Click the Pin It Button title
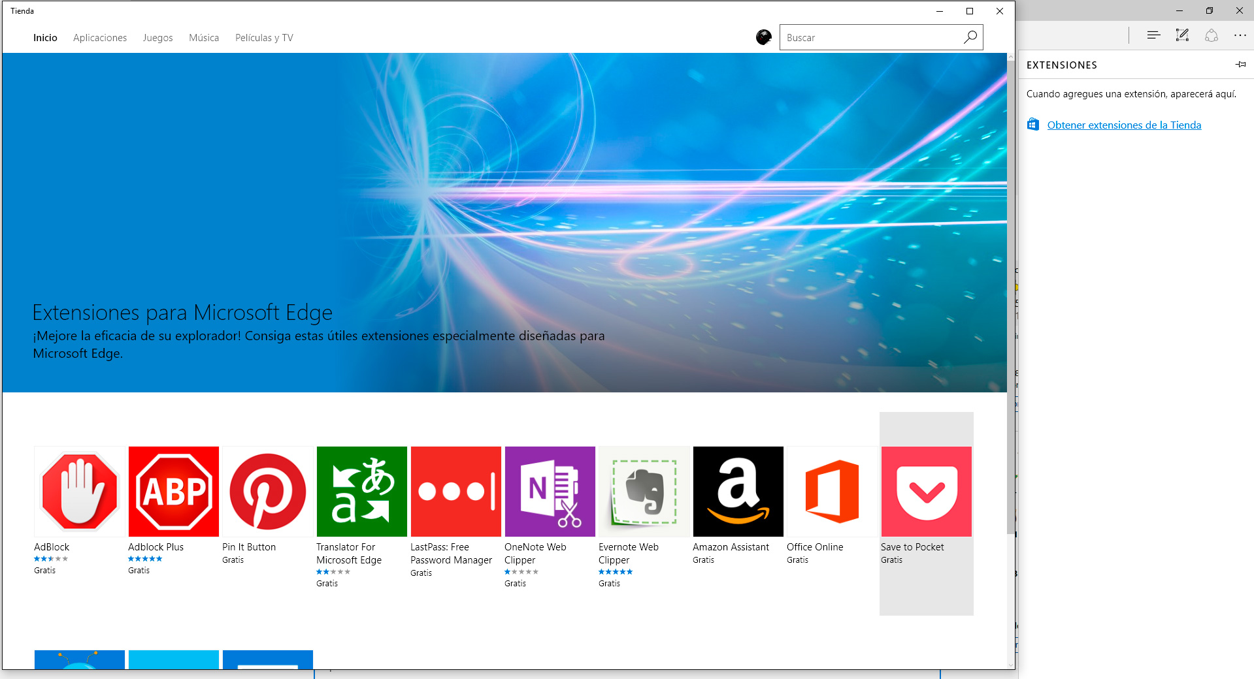The width and height of the screenshot is (1254, 679). point(249,547)
